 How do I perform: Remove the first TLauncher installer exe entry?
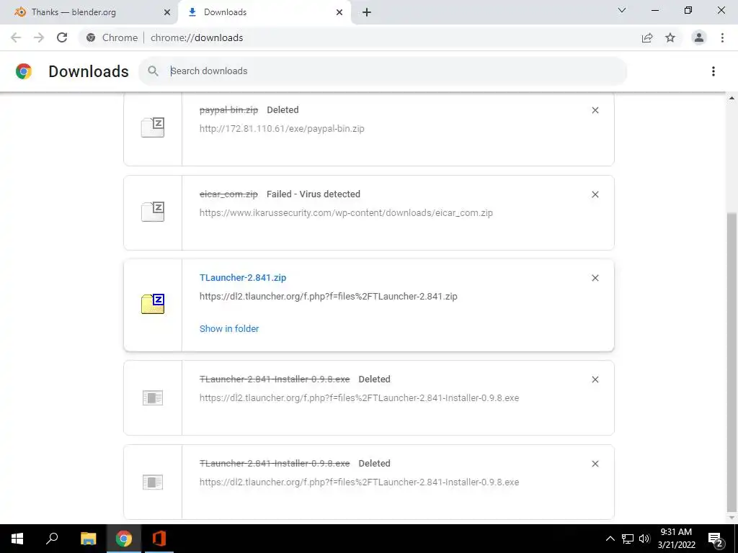tap(595, 379)
